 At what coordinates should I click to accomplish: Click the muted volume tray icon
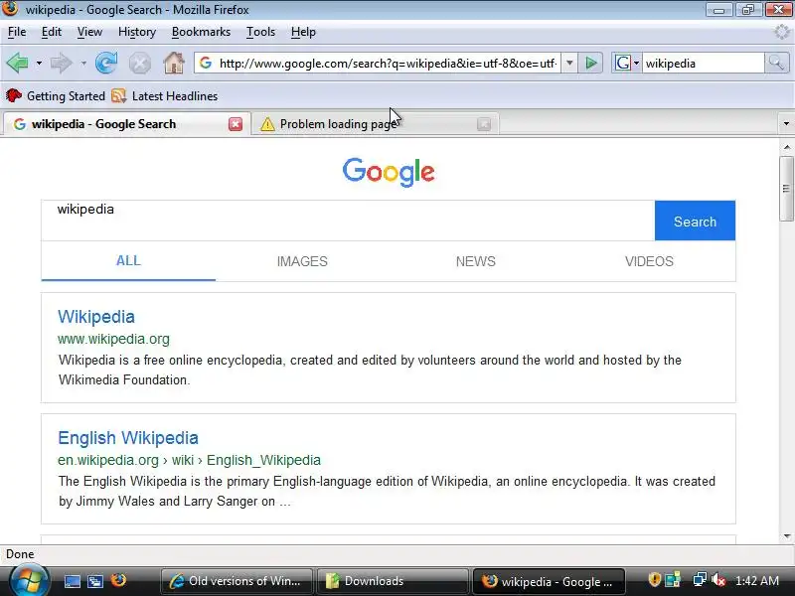coord(717,580)
